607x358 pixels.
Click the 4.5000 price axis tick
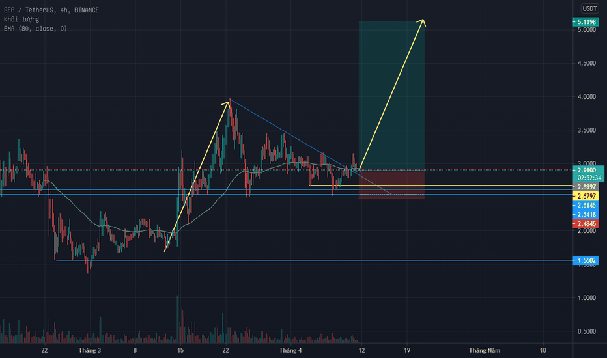point(586,63)
